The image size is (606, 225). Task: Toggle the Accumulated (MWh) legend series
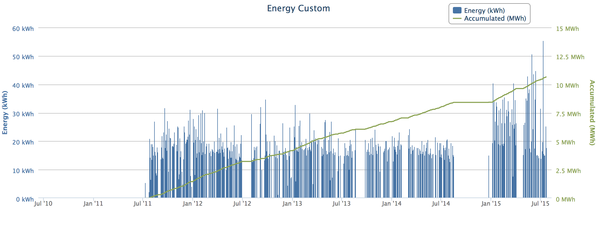490,18
